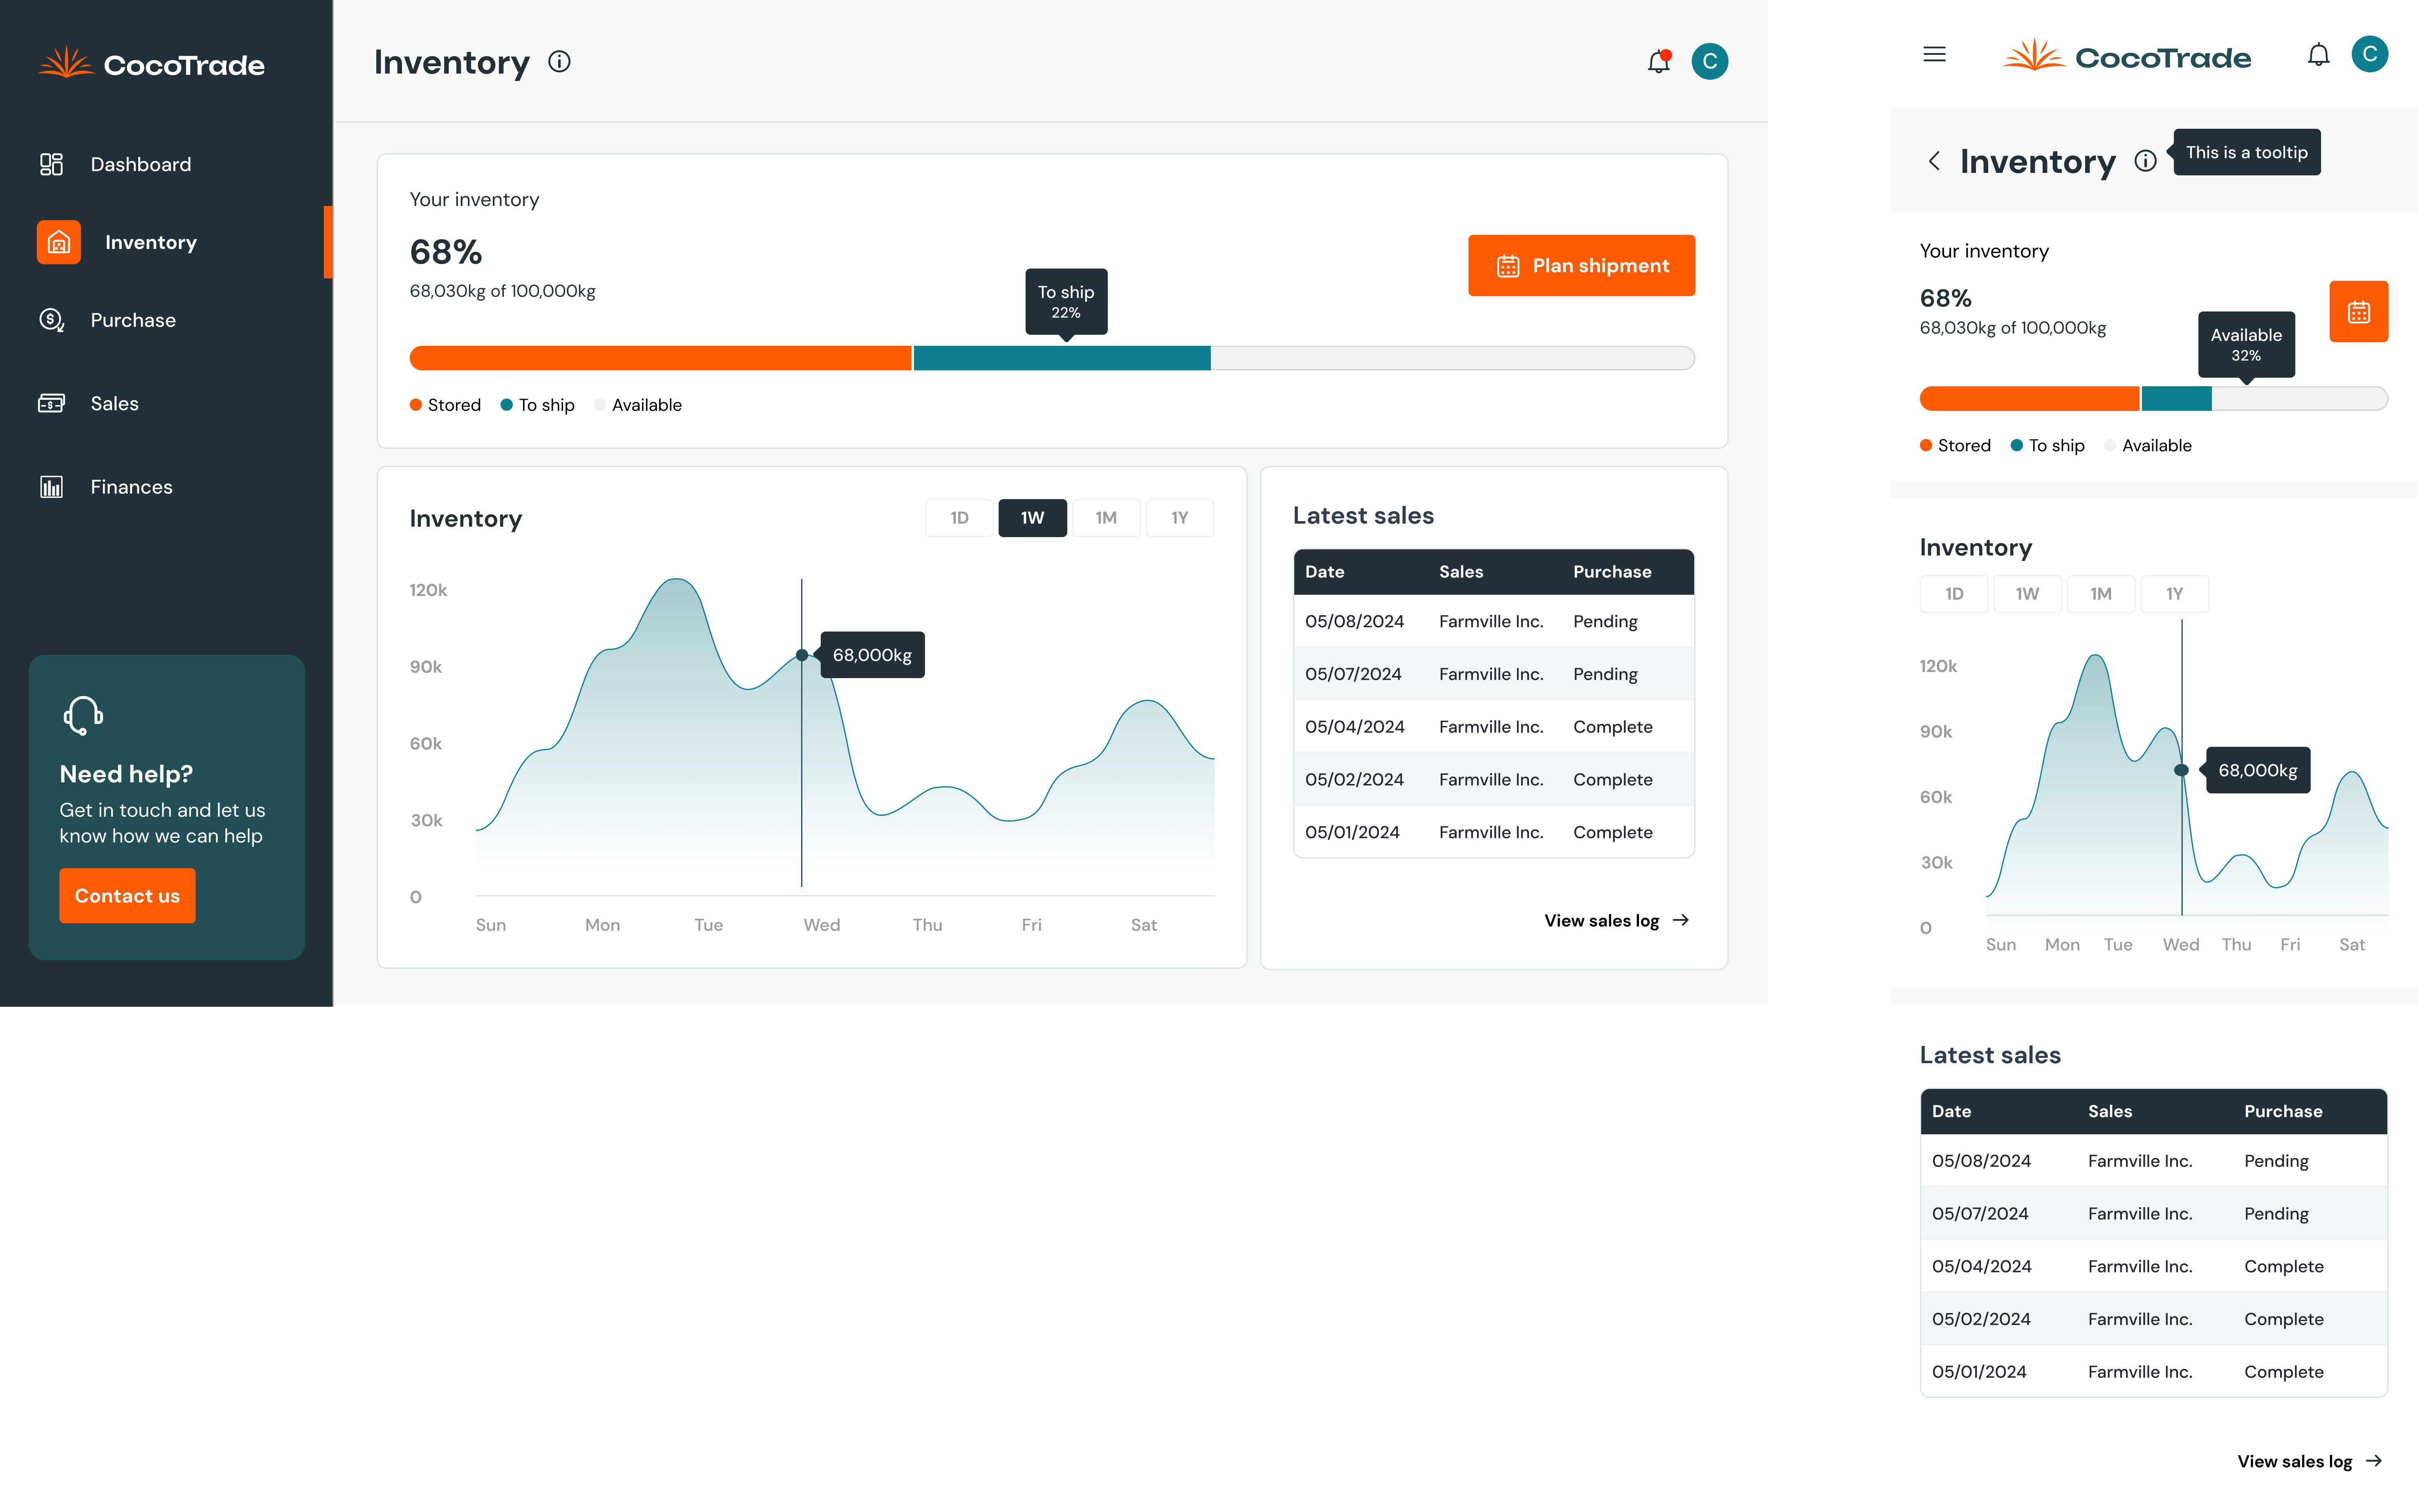This screenshot has height=1512, width=2418.
Task: Click the teal To ship segment of desktop bar
Action: (x=1062, y=358)
